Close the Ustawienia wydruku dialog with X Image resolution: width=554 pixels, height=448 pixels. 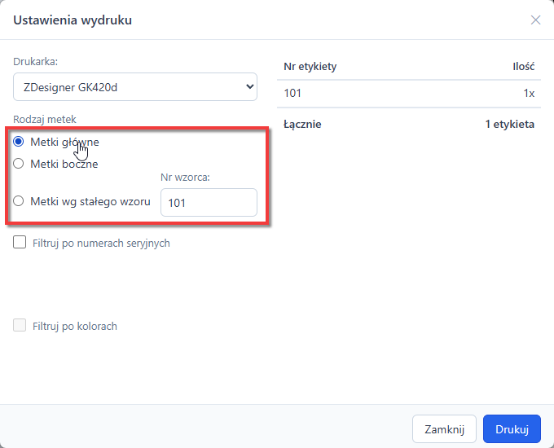point(535,20)
